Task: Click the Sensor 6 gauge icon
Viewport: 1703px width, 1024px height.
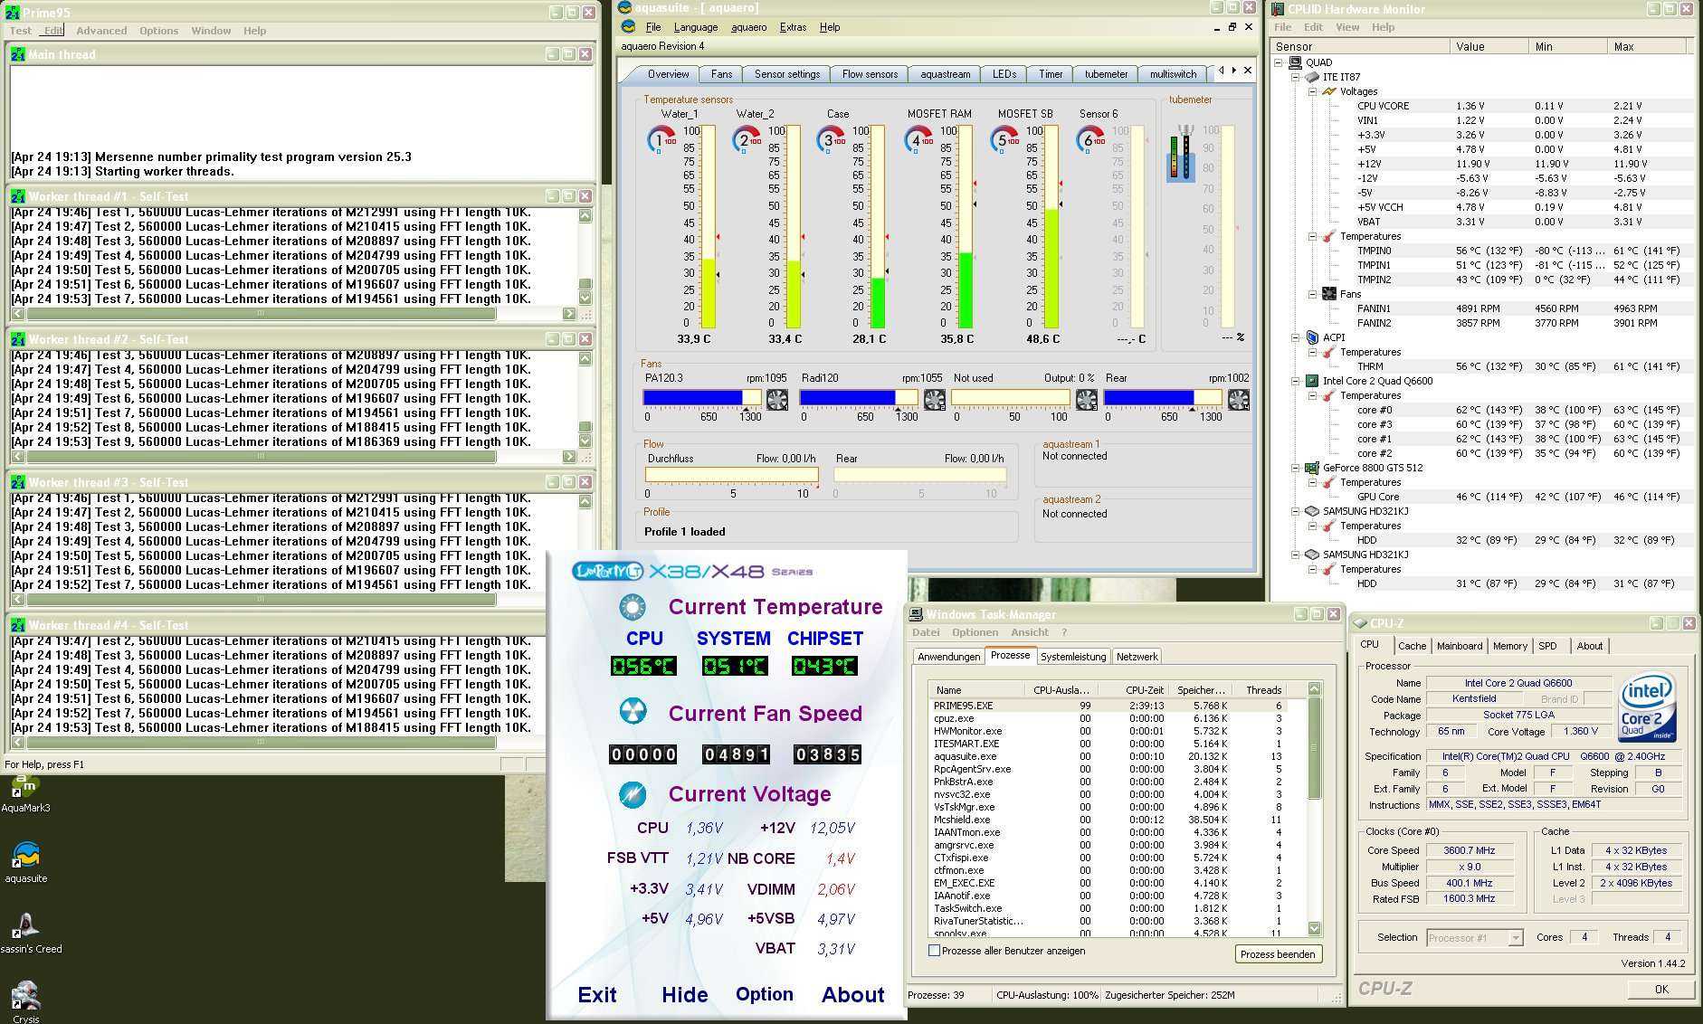Action: pyautogui.click(x=1090, y=140)
